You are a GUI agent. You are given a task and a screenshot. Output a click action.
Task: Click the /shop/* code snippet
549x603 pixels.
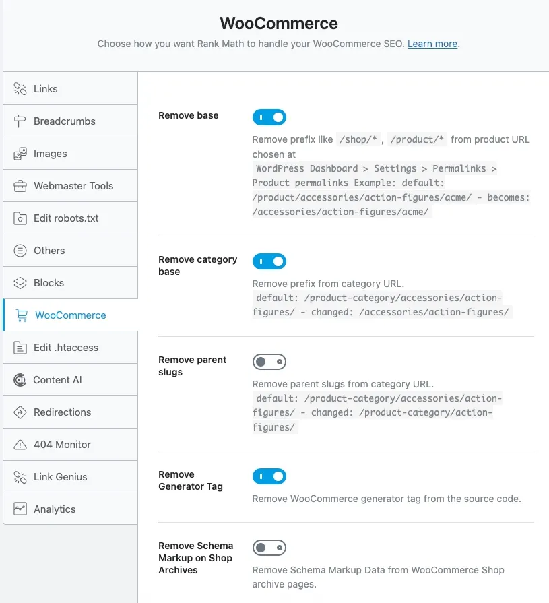point(358,139)
